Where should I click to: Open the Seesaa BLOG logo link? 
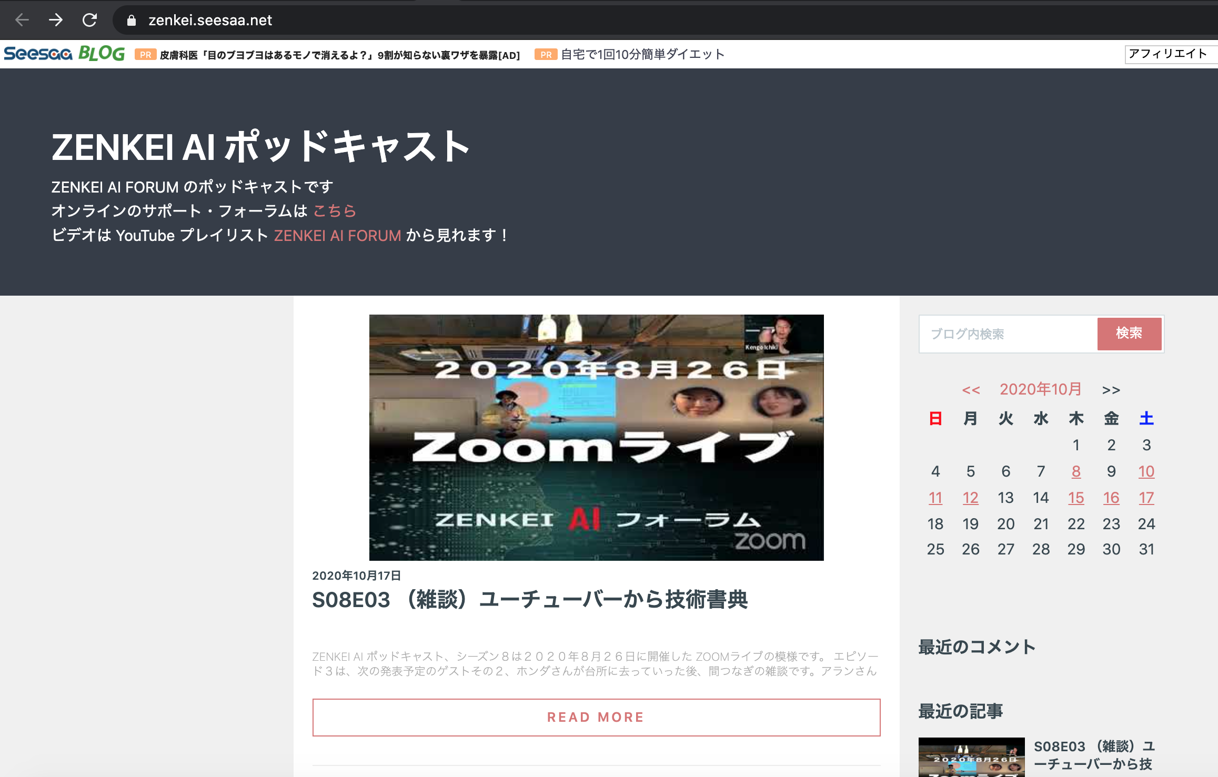64,54
